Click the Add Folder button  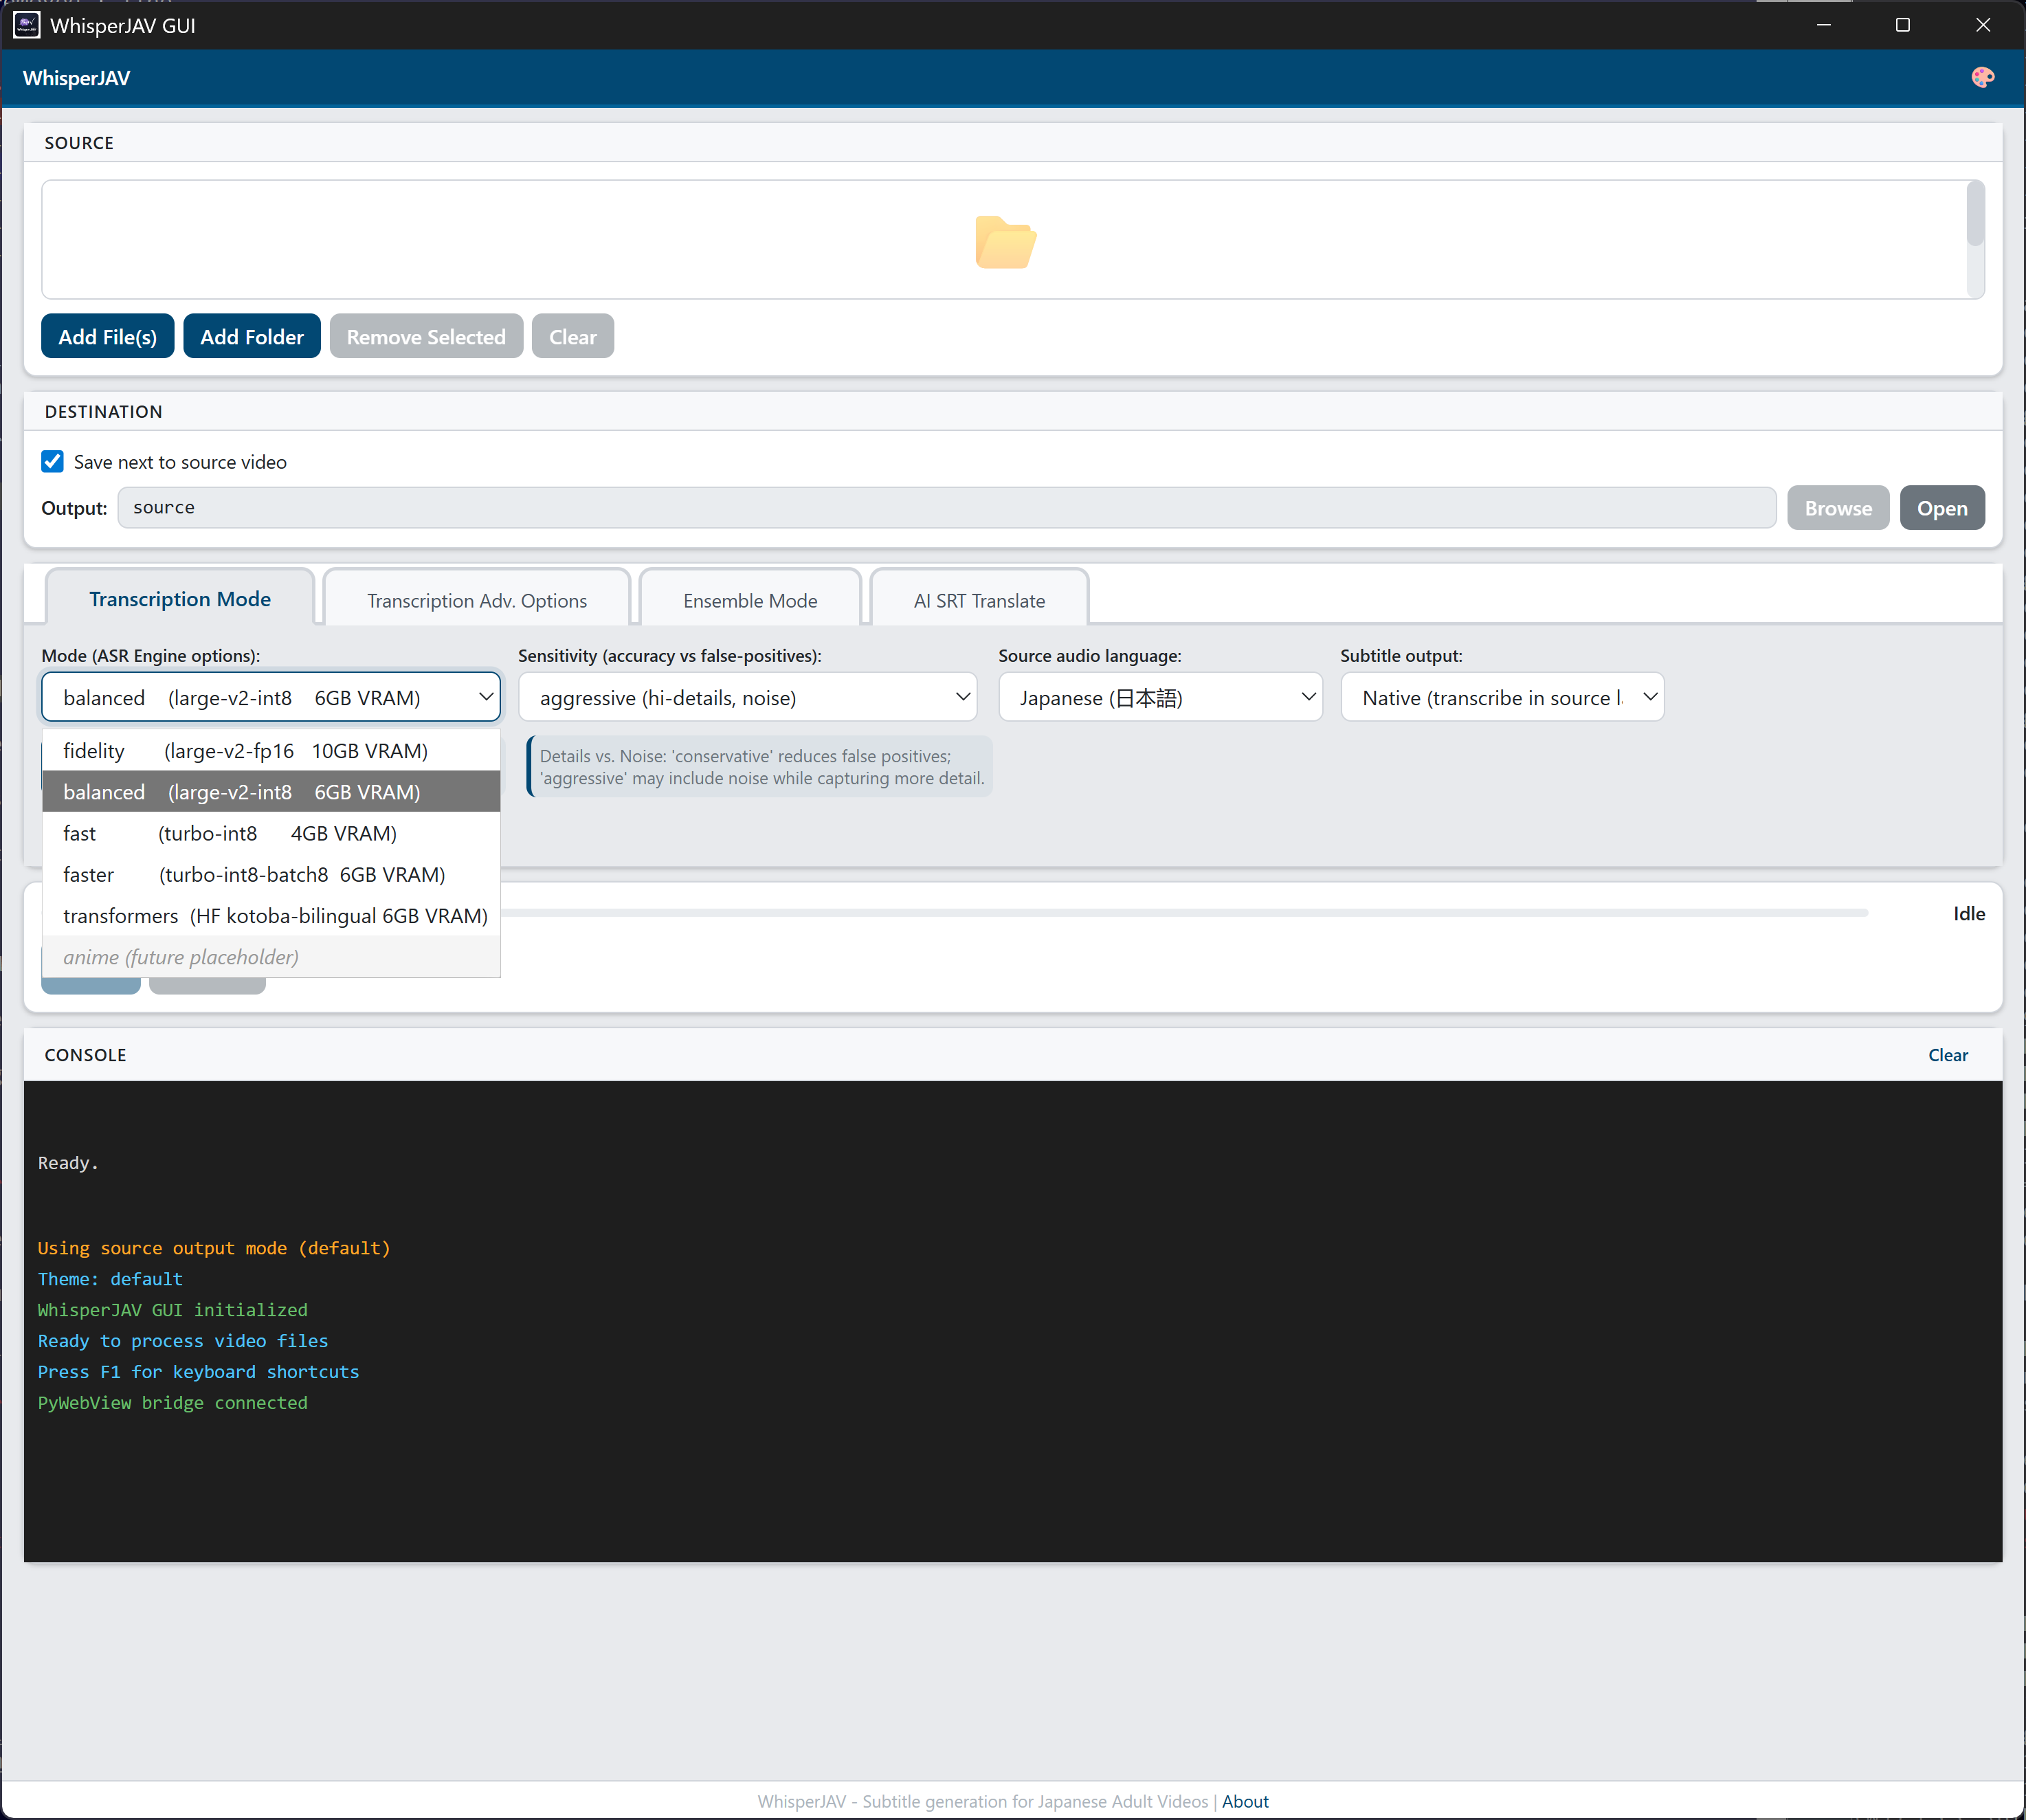click(x=251, y=336)
